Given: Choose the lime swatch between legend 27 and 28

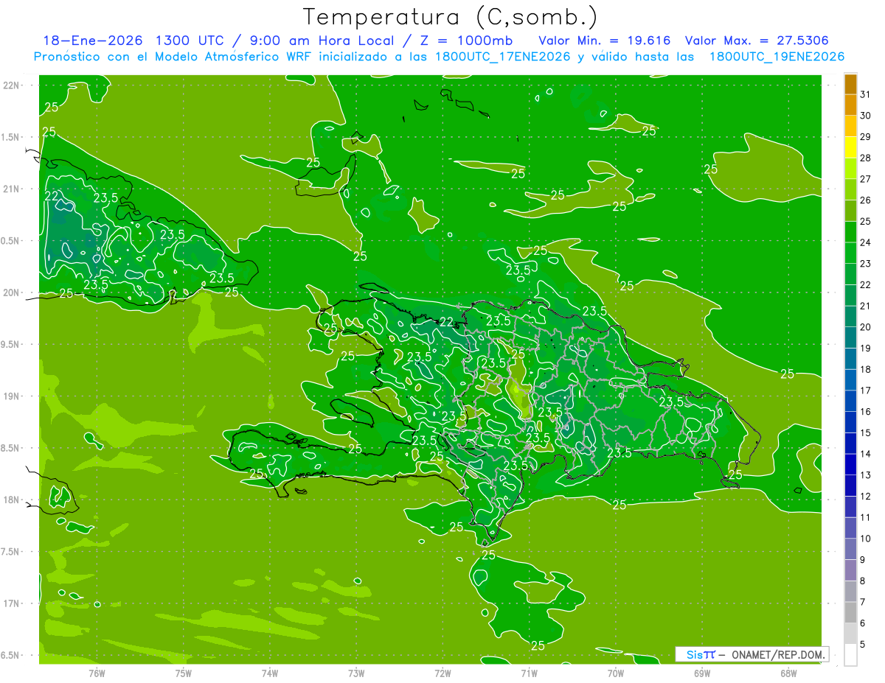Looking at the screenshot, I should click(x=850, y=168).
